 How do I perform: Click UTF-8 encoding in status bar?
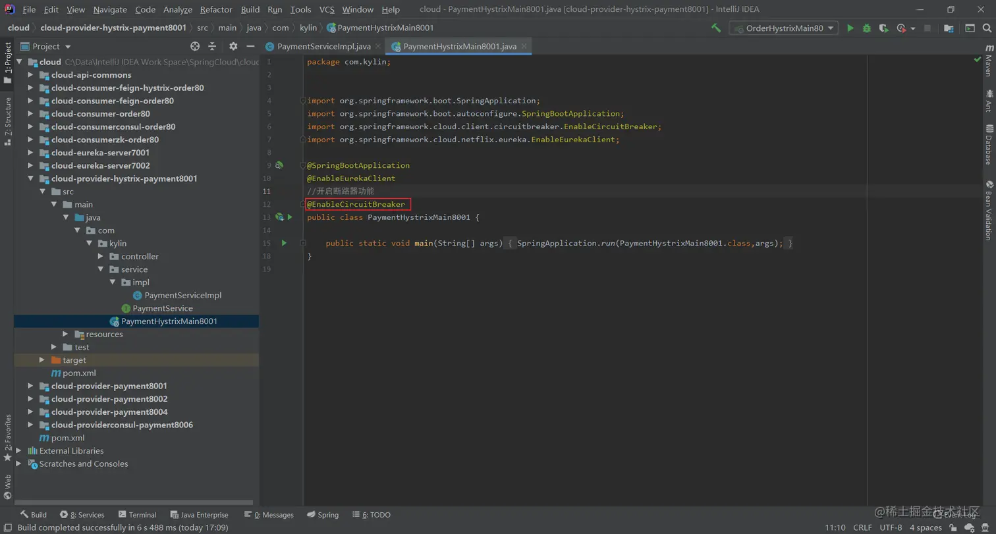coord(891,528)
